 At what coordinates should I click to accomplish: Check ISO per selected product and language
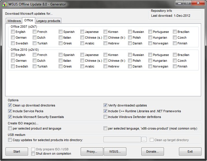pos(10,128)
